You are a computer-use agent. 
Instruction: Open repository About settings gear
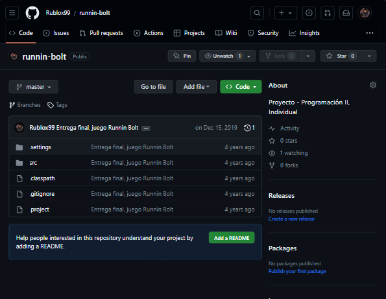tap(373, 85)
